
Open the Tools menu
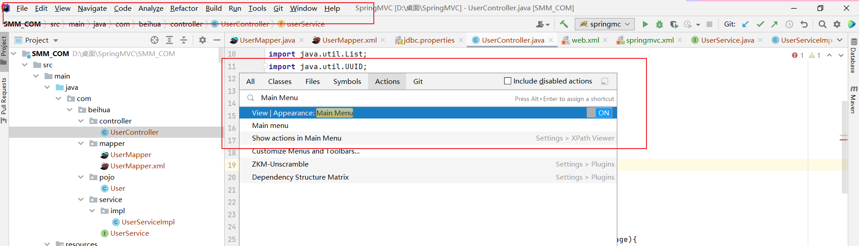click(257, 8)
